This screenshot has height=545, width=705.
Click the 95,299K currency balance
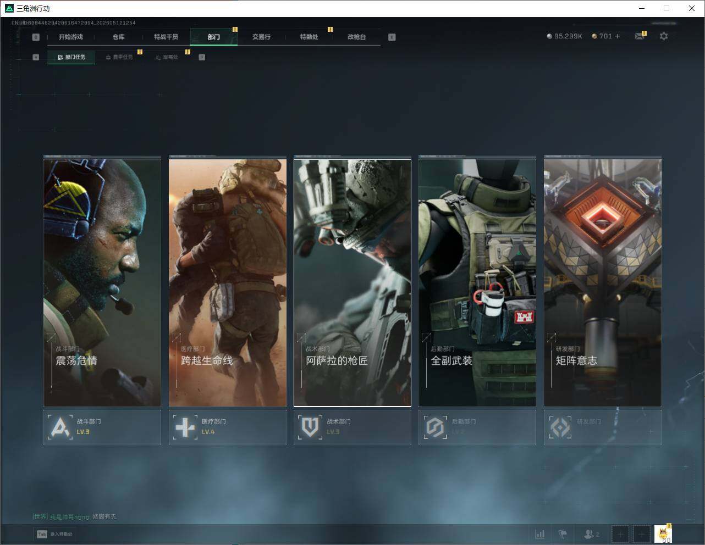564,36
